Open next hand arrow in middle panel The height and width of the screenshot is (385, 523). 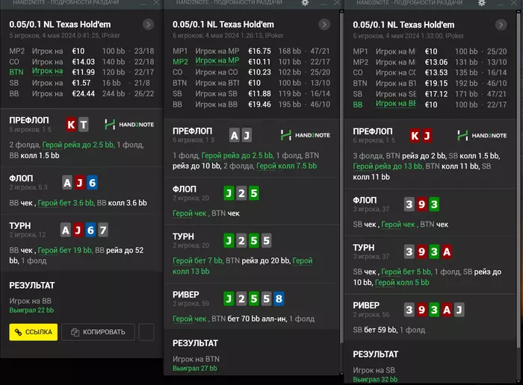pyautogui.click(x=324, y=25)
